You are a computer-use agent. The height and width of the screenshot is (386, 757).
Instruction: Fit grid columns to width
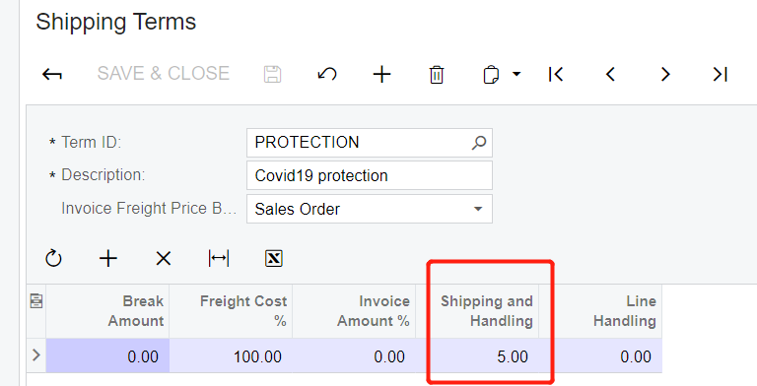pyautogui.click(x=219, y=259)
